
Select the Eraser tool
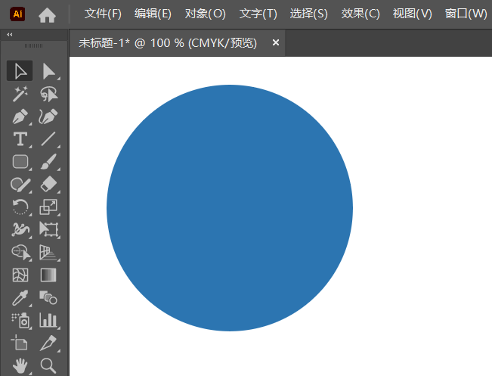click(48, 185)
